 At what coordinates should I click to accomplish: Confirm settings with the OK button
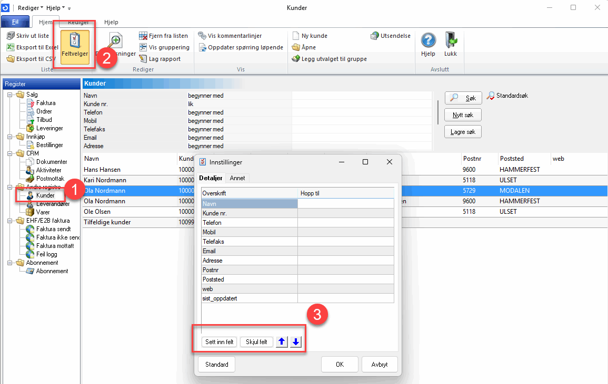click(340, 364)
